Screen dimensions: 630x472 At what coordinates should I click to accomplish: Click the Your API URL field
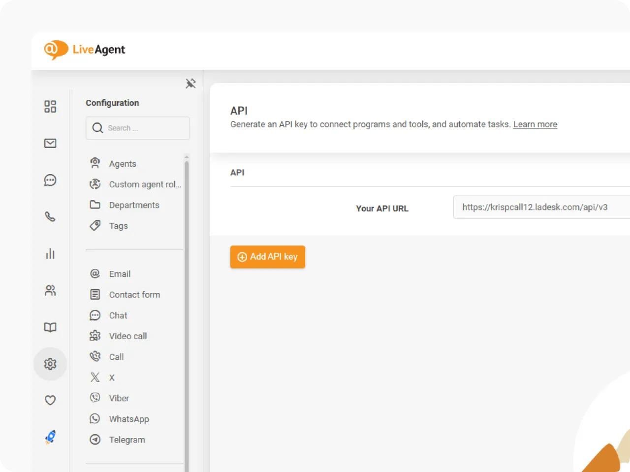pos(541,207)
